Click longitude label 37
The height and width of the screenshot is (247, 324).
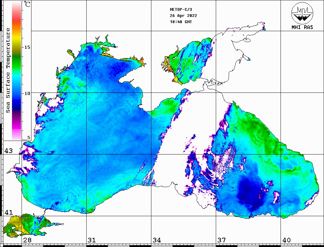222,240
